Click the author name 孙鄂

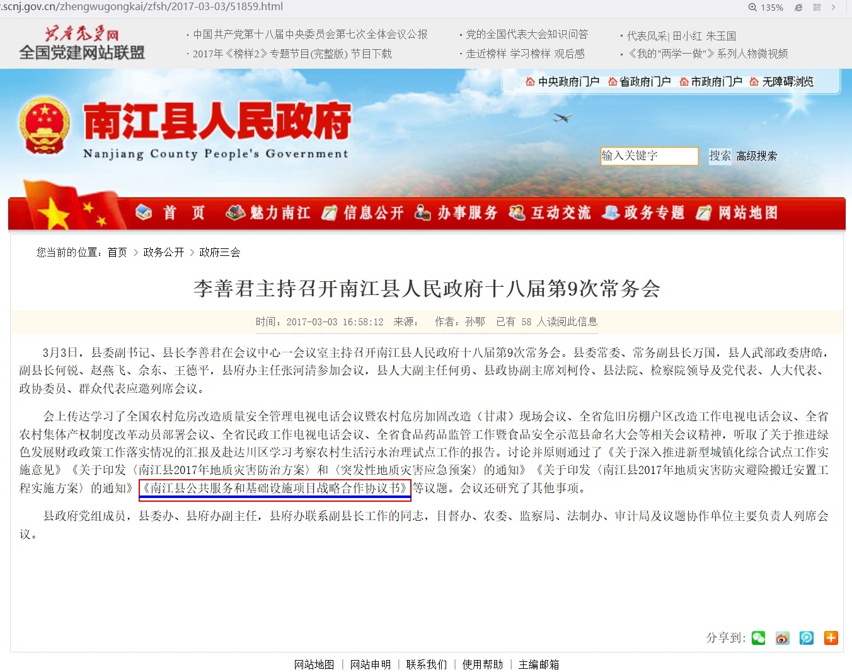pyautogui.click(x=475, y=322)
